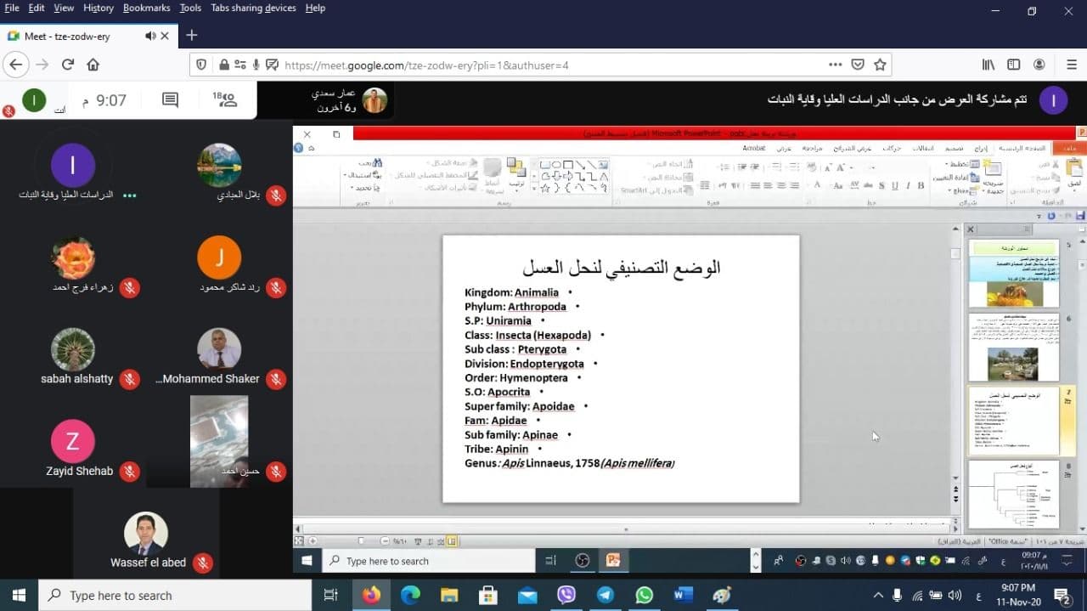Go back using the browser back arrow

[x=15, y=65]
